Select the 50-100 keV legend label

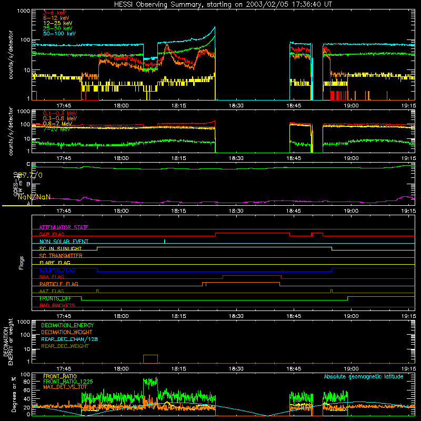pyautogui.click(x=59, y=33)
